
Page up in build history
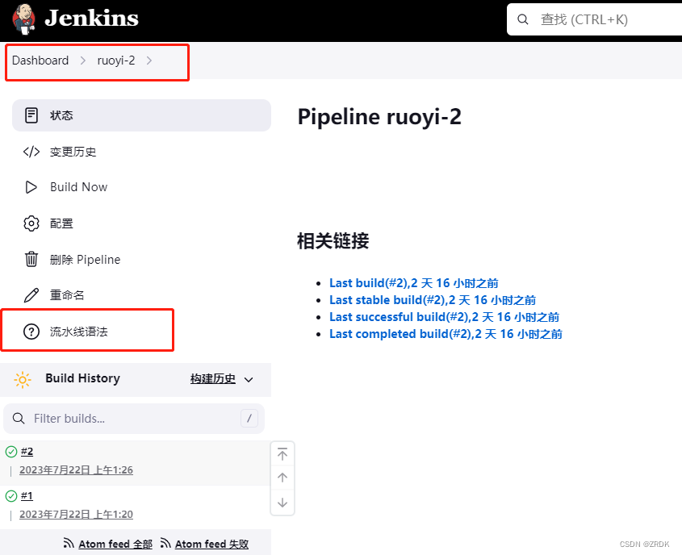[282, 478]
